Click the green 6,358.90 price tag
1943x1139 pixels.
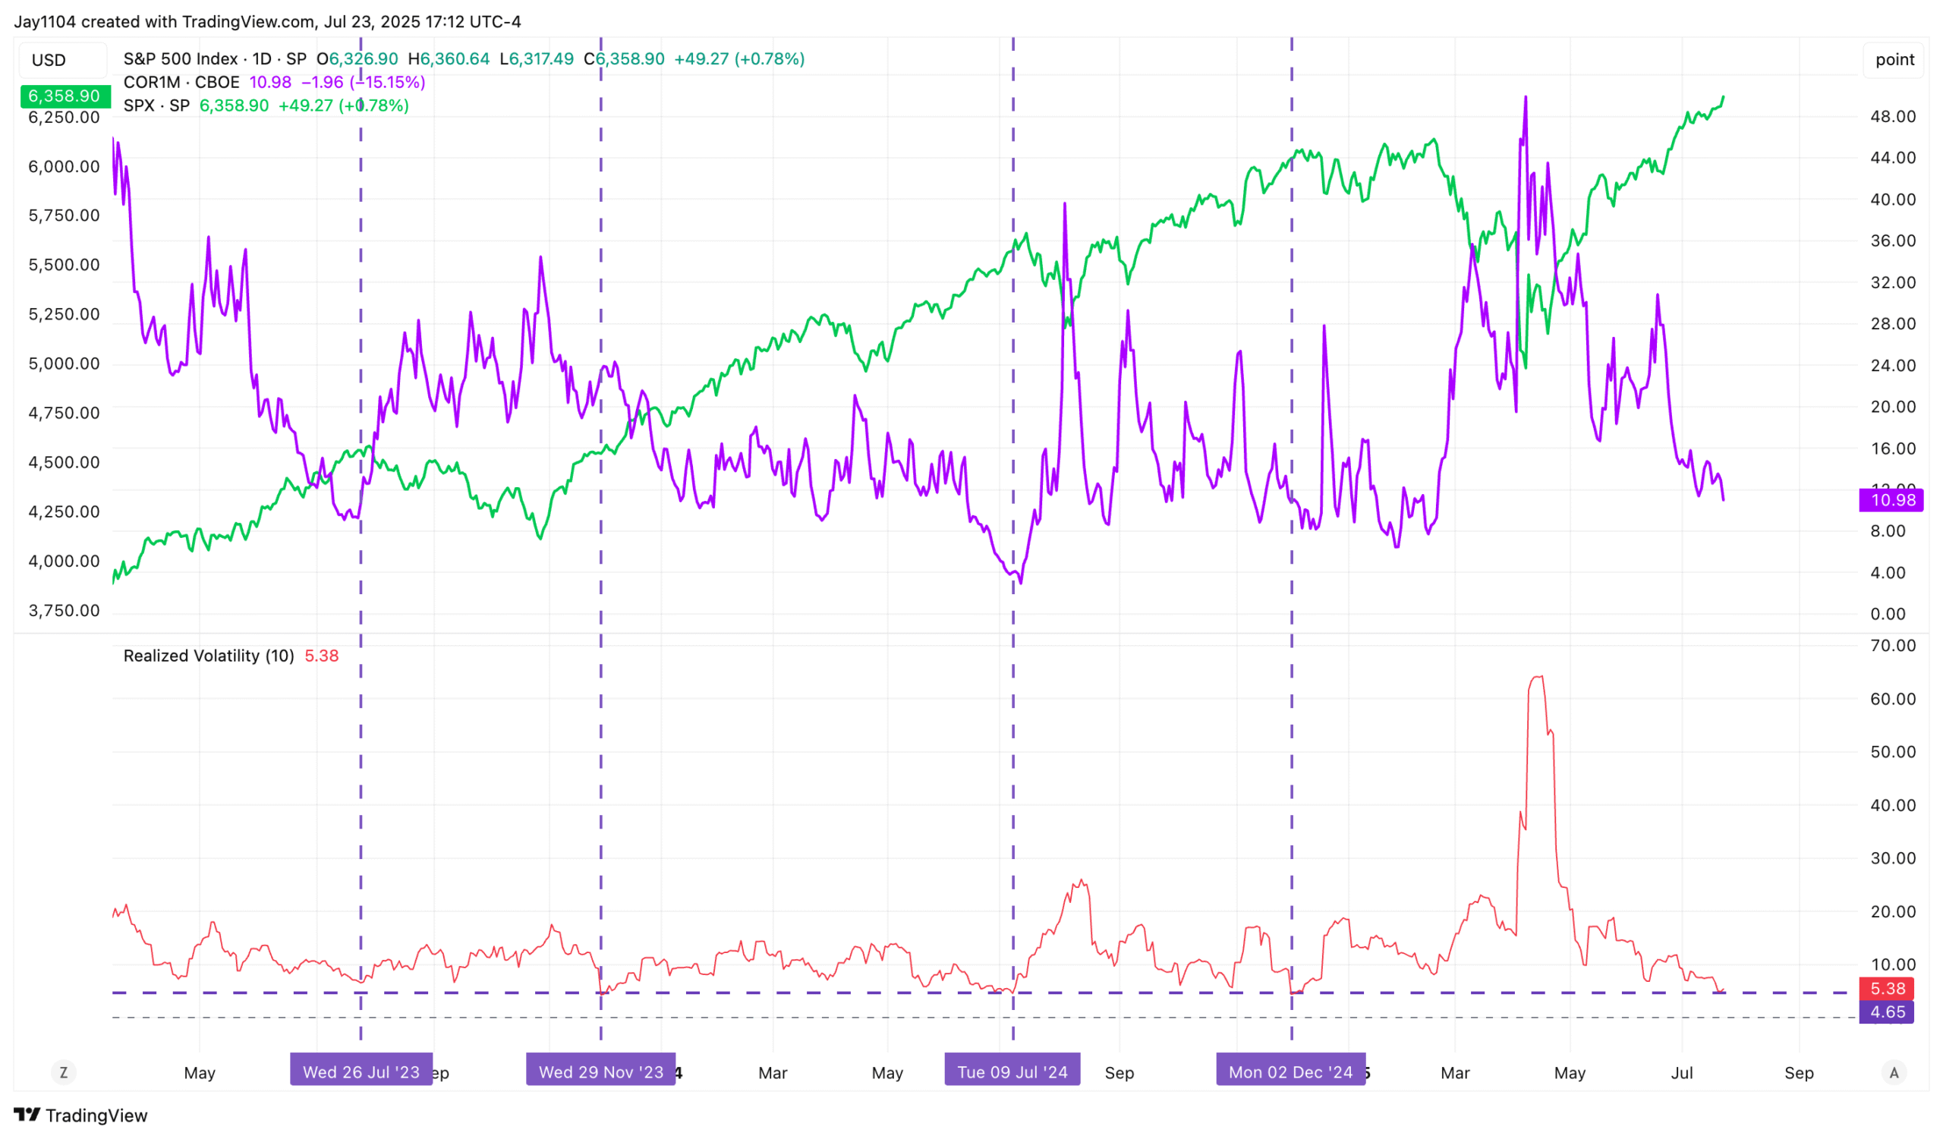65,96
